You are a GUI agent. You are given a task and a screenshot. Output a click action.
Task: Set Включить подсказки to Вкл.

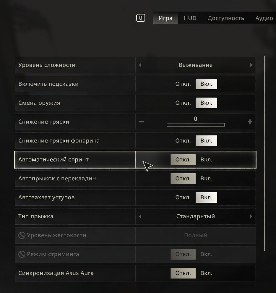(206, 84)
